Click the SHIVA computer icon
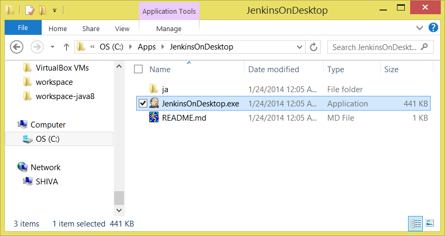This screenshot has height=236, width=445. [x=27, y=181]
